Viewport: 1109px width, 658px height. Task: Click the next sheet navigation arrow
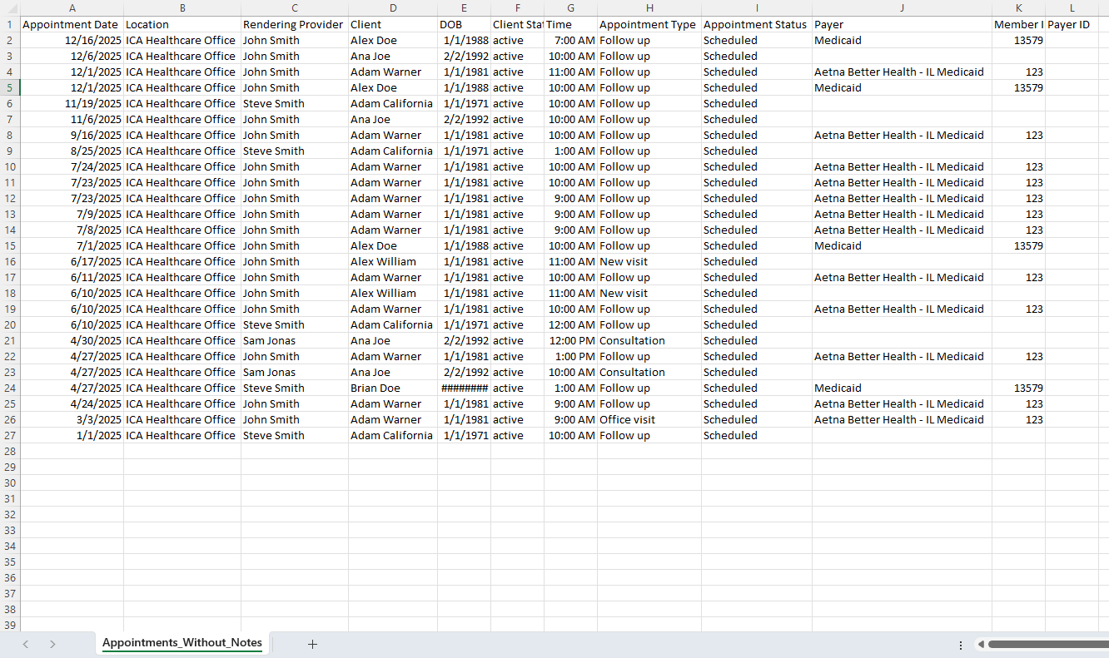[52, 644]
